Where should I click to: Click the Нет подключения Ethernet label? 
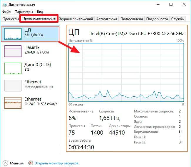point(39,87)
